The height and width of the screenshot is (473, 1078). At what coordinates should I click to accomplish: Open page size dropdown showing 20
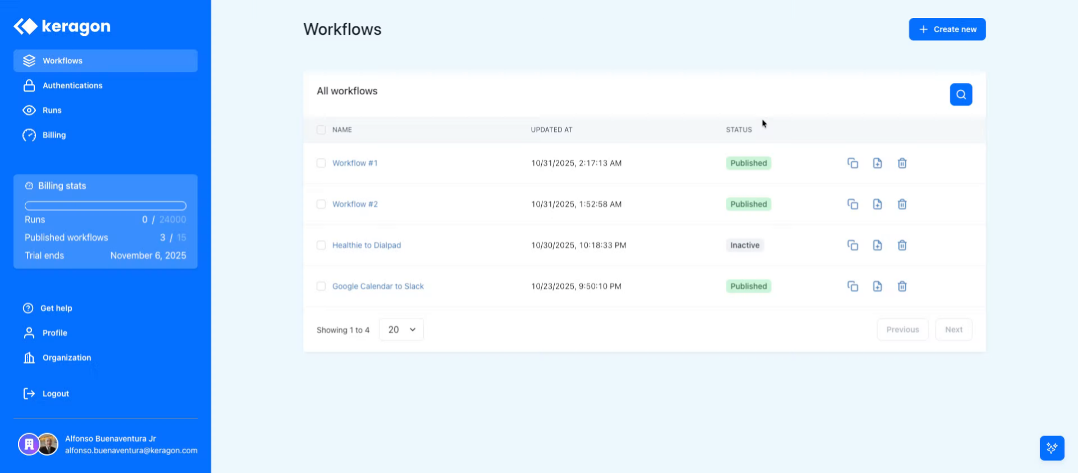pos(401,330)
